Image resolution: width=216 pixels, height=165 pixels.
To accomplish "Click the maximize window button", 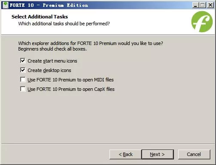I will click(203, 5).
